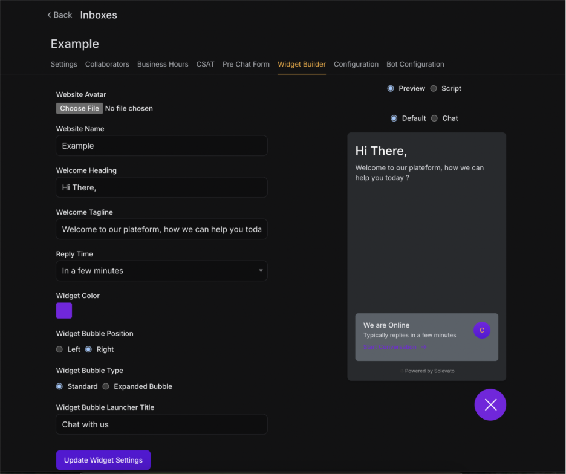Switch to the Collaborators tab
The height and width of the screenshot is (474, 566).
(x=107, y=64)
